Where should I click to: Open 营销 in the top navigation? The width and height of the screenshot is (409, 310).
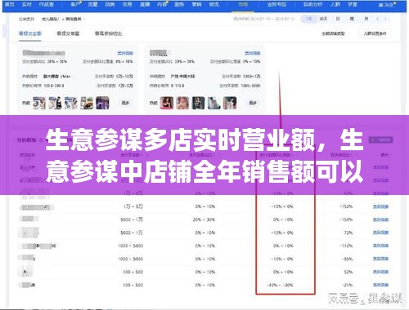(x=196, y=4)
